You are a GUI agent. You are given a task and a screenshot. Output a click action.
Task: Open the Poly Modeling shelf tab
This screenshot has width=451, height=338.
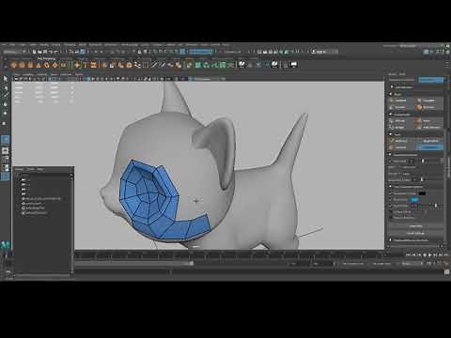tap(46, 58)
